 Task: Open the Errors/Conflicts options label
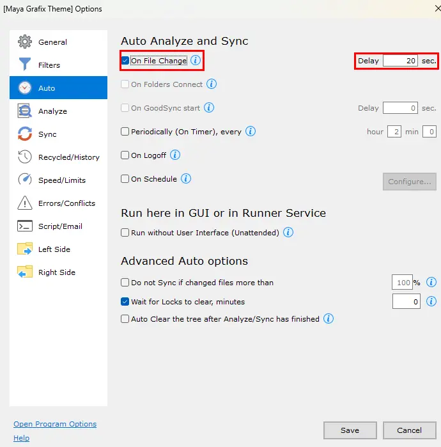66,203
